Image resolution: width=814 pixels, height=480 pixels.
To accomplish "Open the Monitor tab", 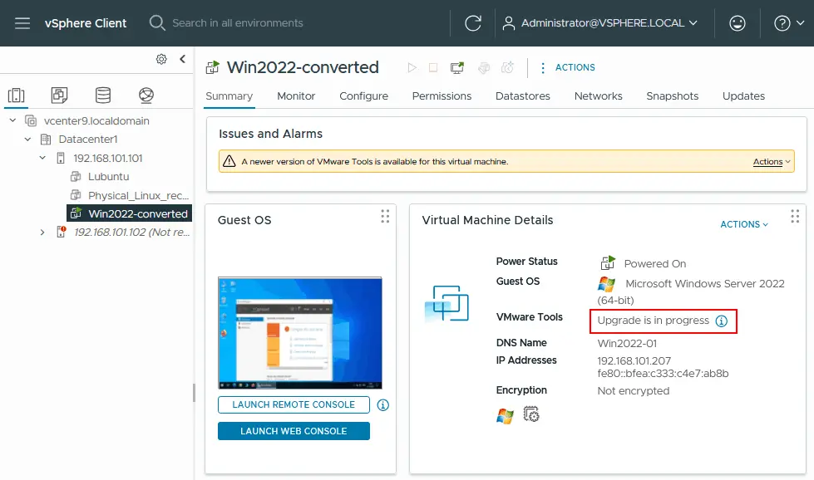I will tap(296, 96).
